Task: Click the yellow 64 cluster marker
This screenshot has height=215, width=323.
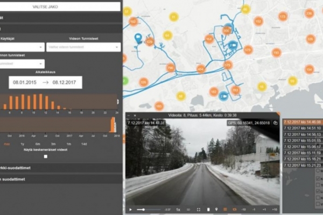Action: 167,35
